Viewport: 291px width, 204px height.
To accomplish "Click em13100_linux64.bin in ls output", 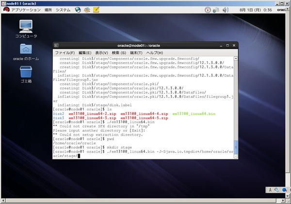I will coord(194,114).
